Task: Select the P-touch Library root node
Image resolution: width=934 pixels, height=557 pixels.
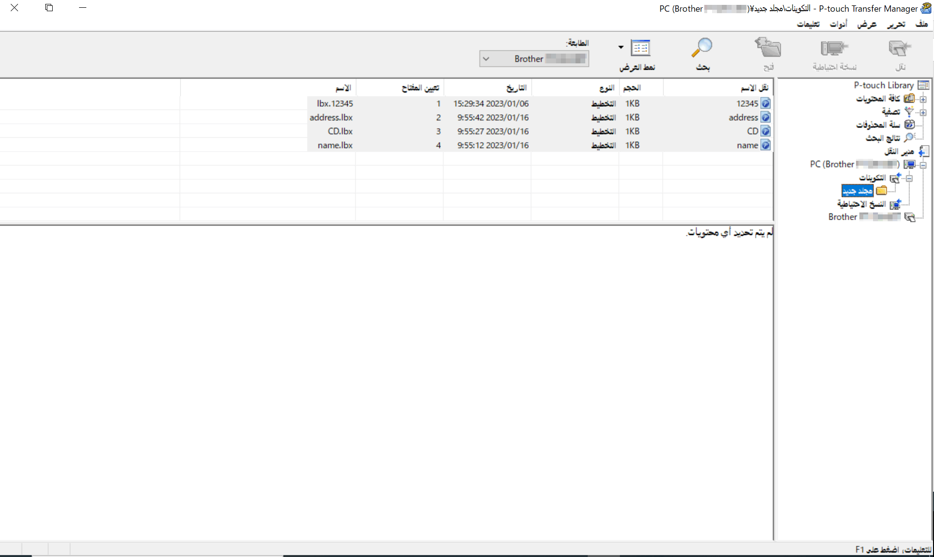Action: tap(883, 85)
